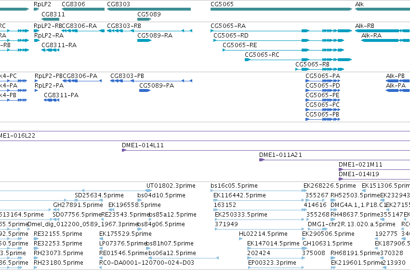The width and height of the screenshot is (410, 270).
Task: Click the RpLP2-RA transcript label
Action: tap(49, 36)
